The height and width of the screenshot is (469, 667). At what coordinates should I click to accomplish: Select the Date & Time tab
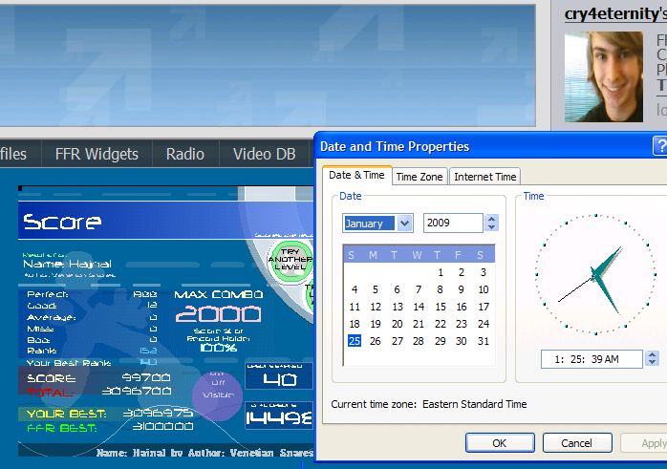coord(356,175)
